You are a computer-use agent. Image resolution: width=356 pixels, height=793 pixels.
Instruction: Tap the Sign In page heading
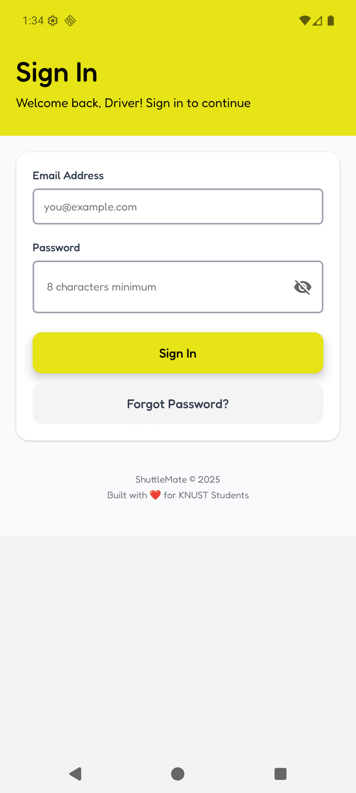tap(57, 73)
